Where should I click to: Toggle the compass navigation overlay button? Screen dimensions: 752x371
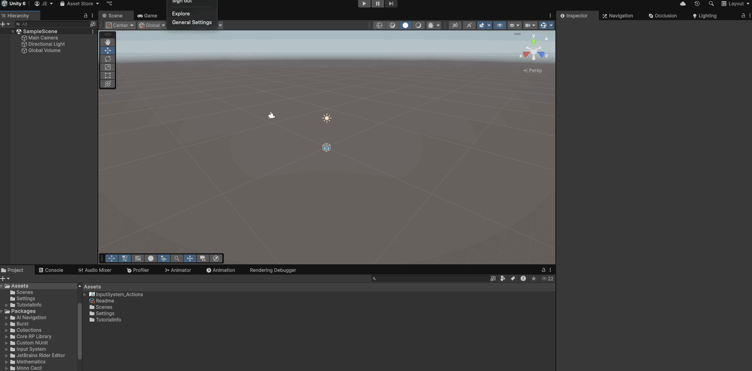[x=216, y=258]
